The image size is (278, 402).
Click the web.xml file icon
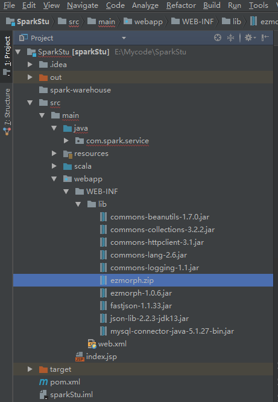pos(92,344)
